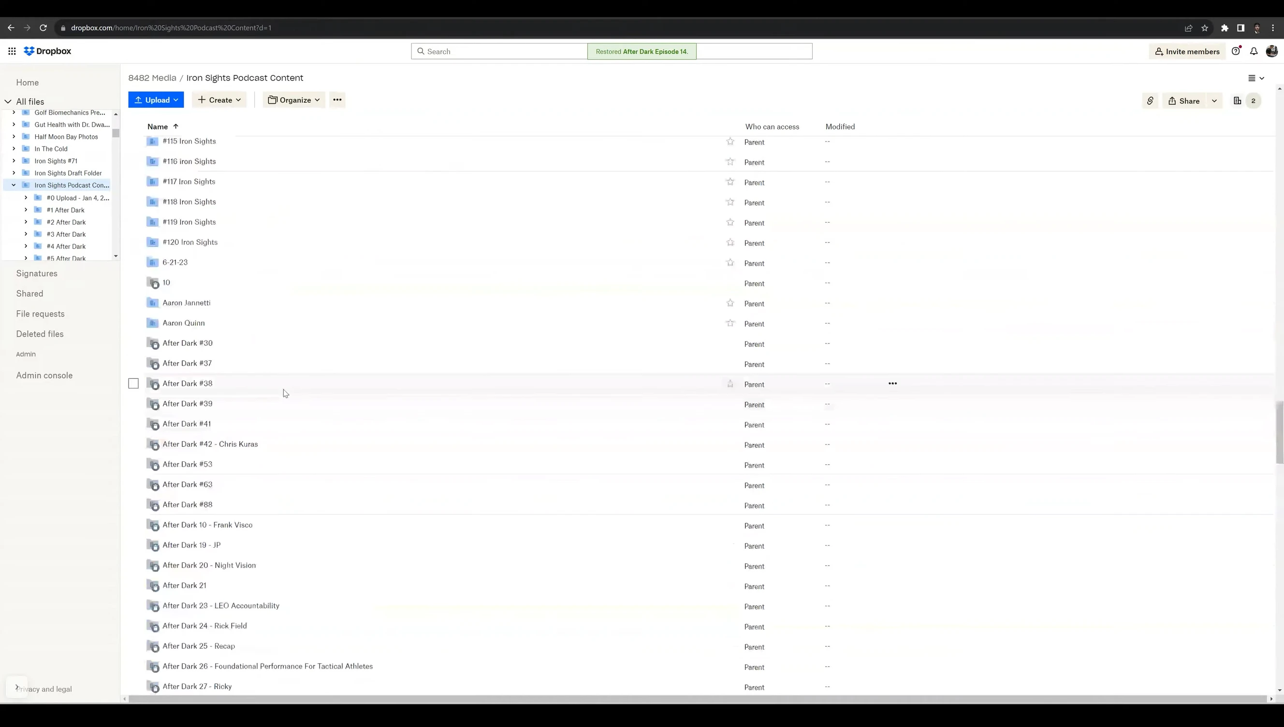Click the horizontal scrollbar at bottom

[698, 698]
